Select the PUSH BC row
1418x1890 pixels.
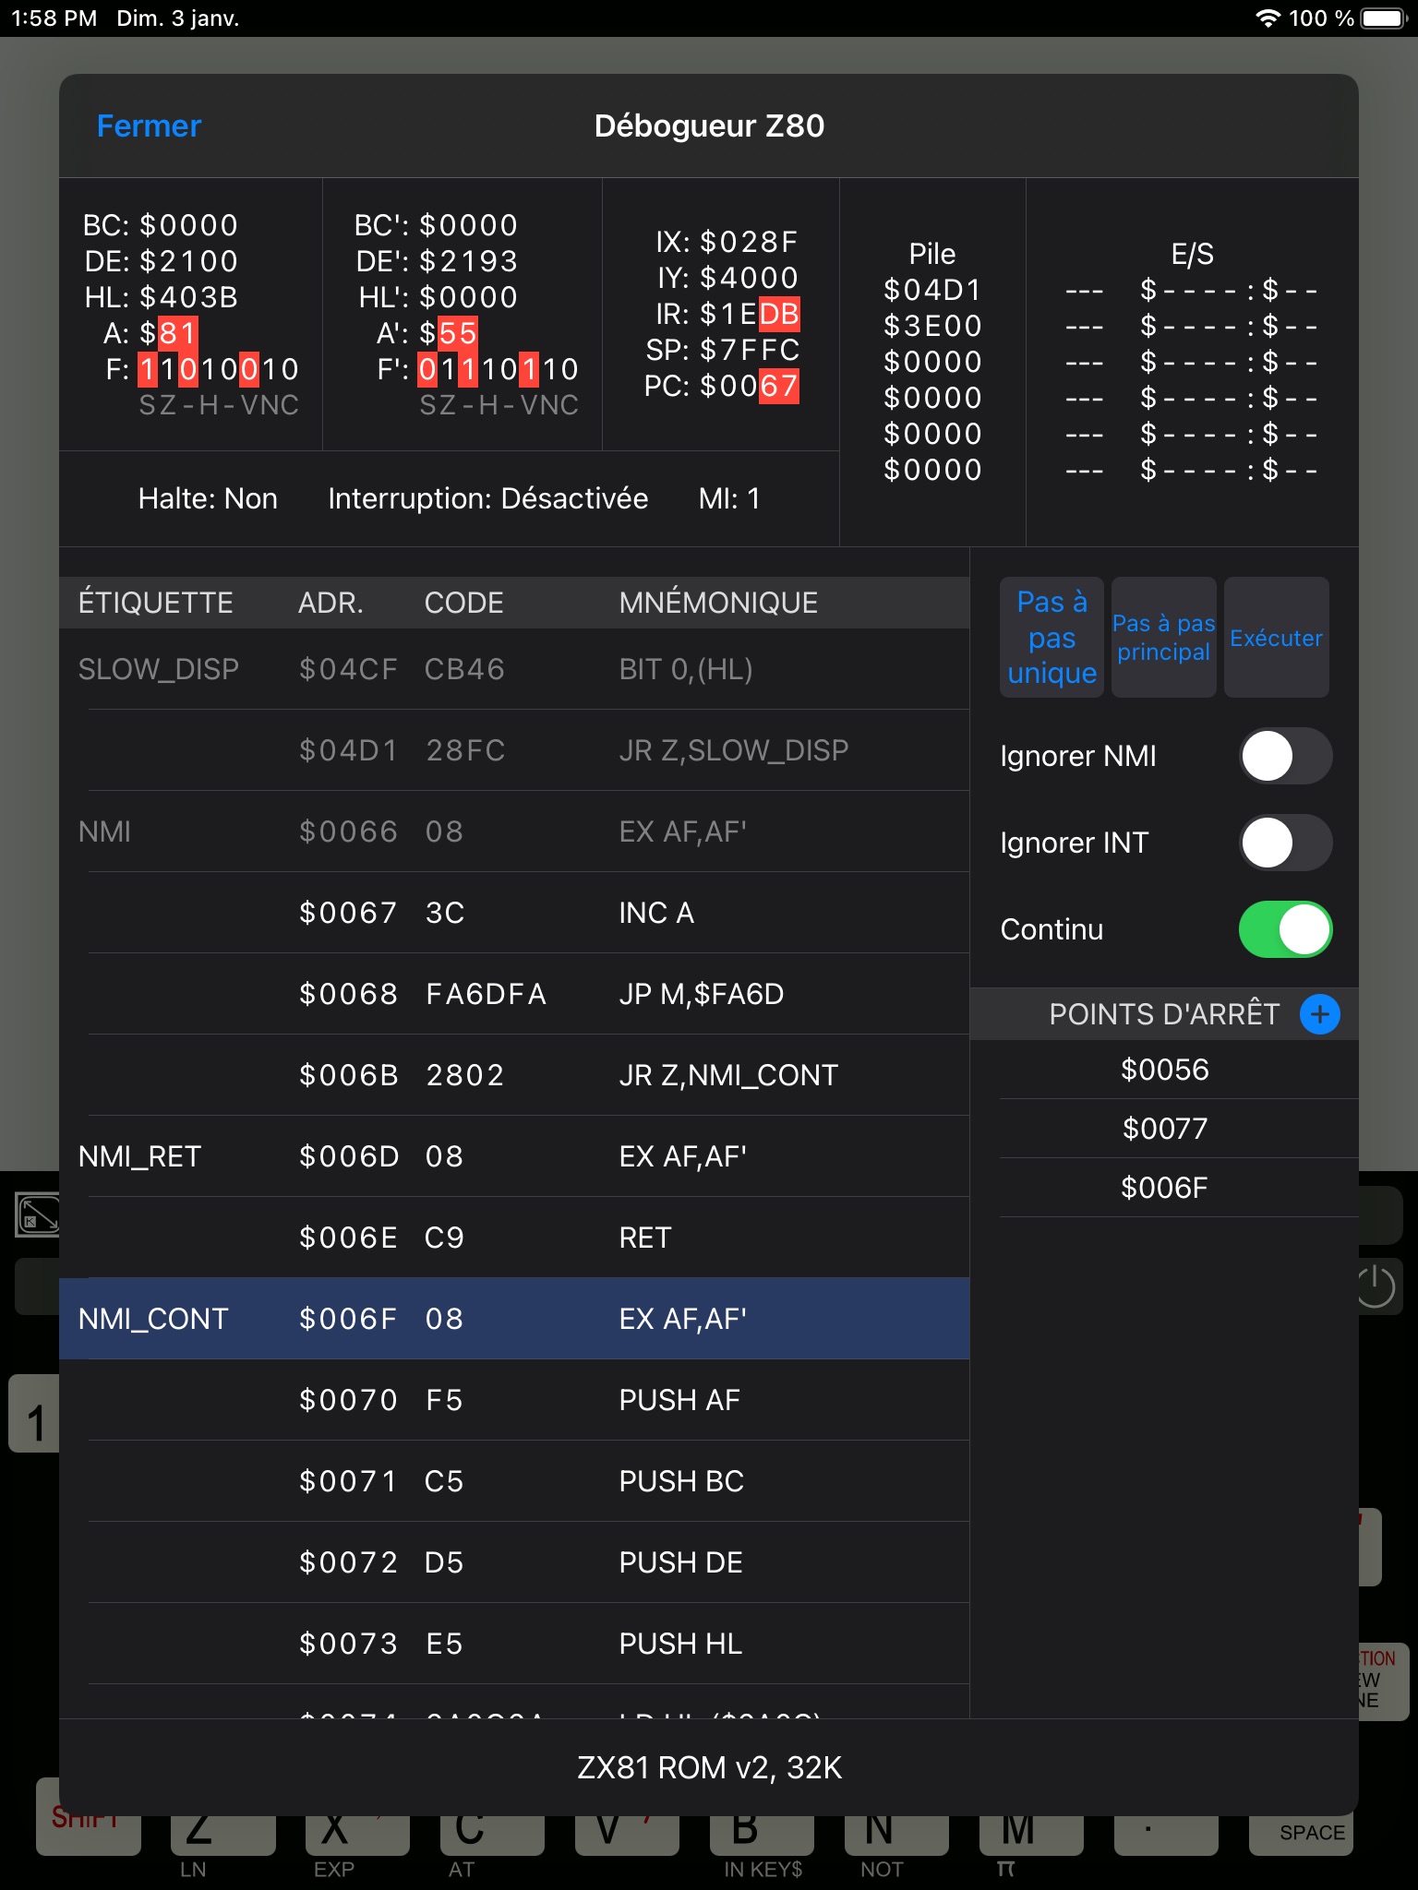[x=514, y=1481]
